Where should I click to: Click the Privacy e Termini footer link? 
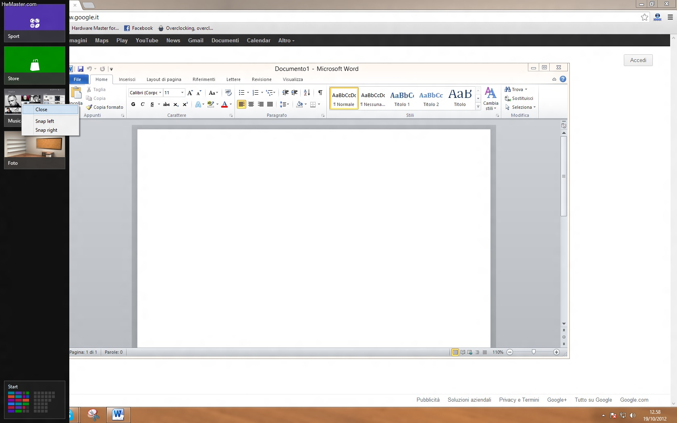pyautogui.click(x=519, y=400)
